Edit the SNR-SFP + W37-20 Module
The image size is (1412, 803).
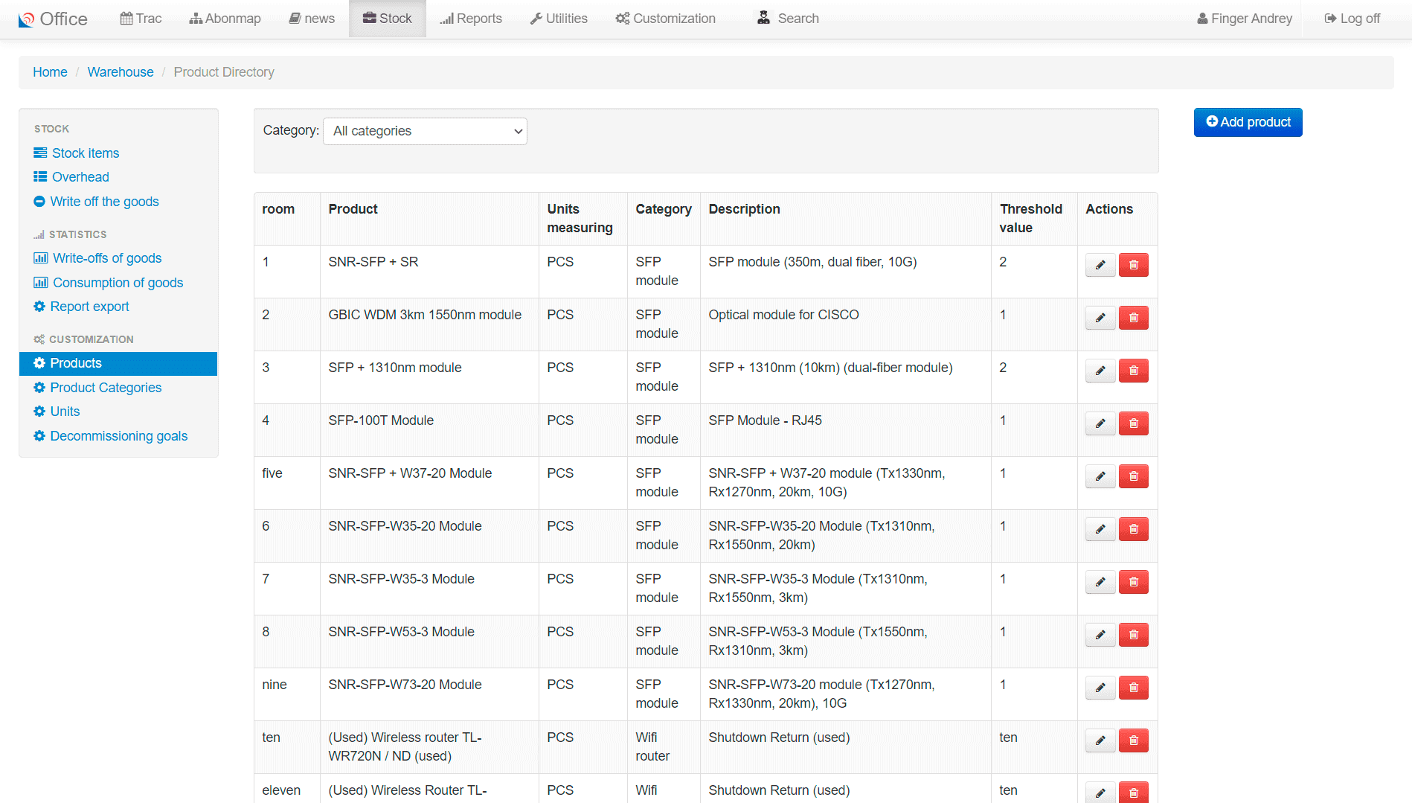(x=1100, y=476)
